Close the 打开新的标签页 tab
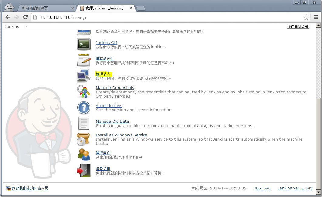The image size is (322, 197). pyautogui.click(x=72, y=8)
